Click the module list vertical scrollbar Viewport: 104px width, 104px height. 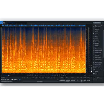click(x=103, y=44)
